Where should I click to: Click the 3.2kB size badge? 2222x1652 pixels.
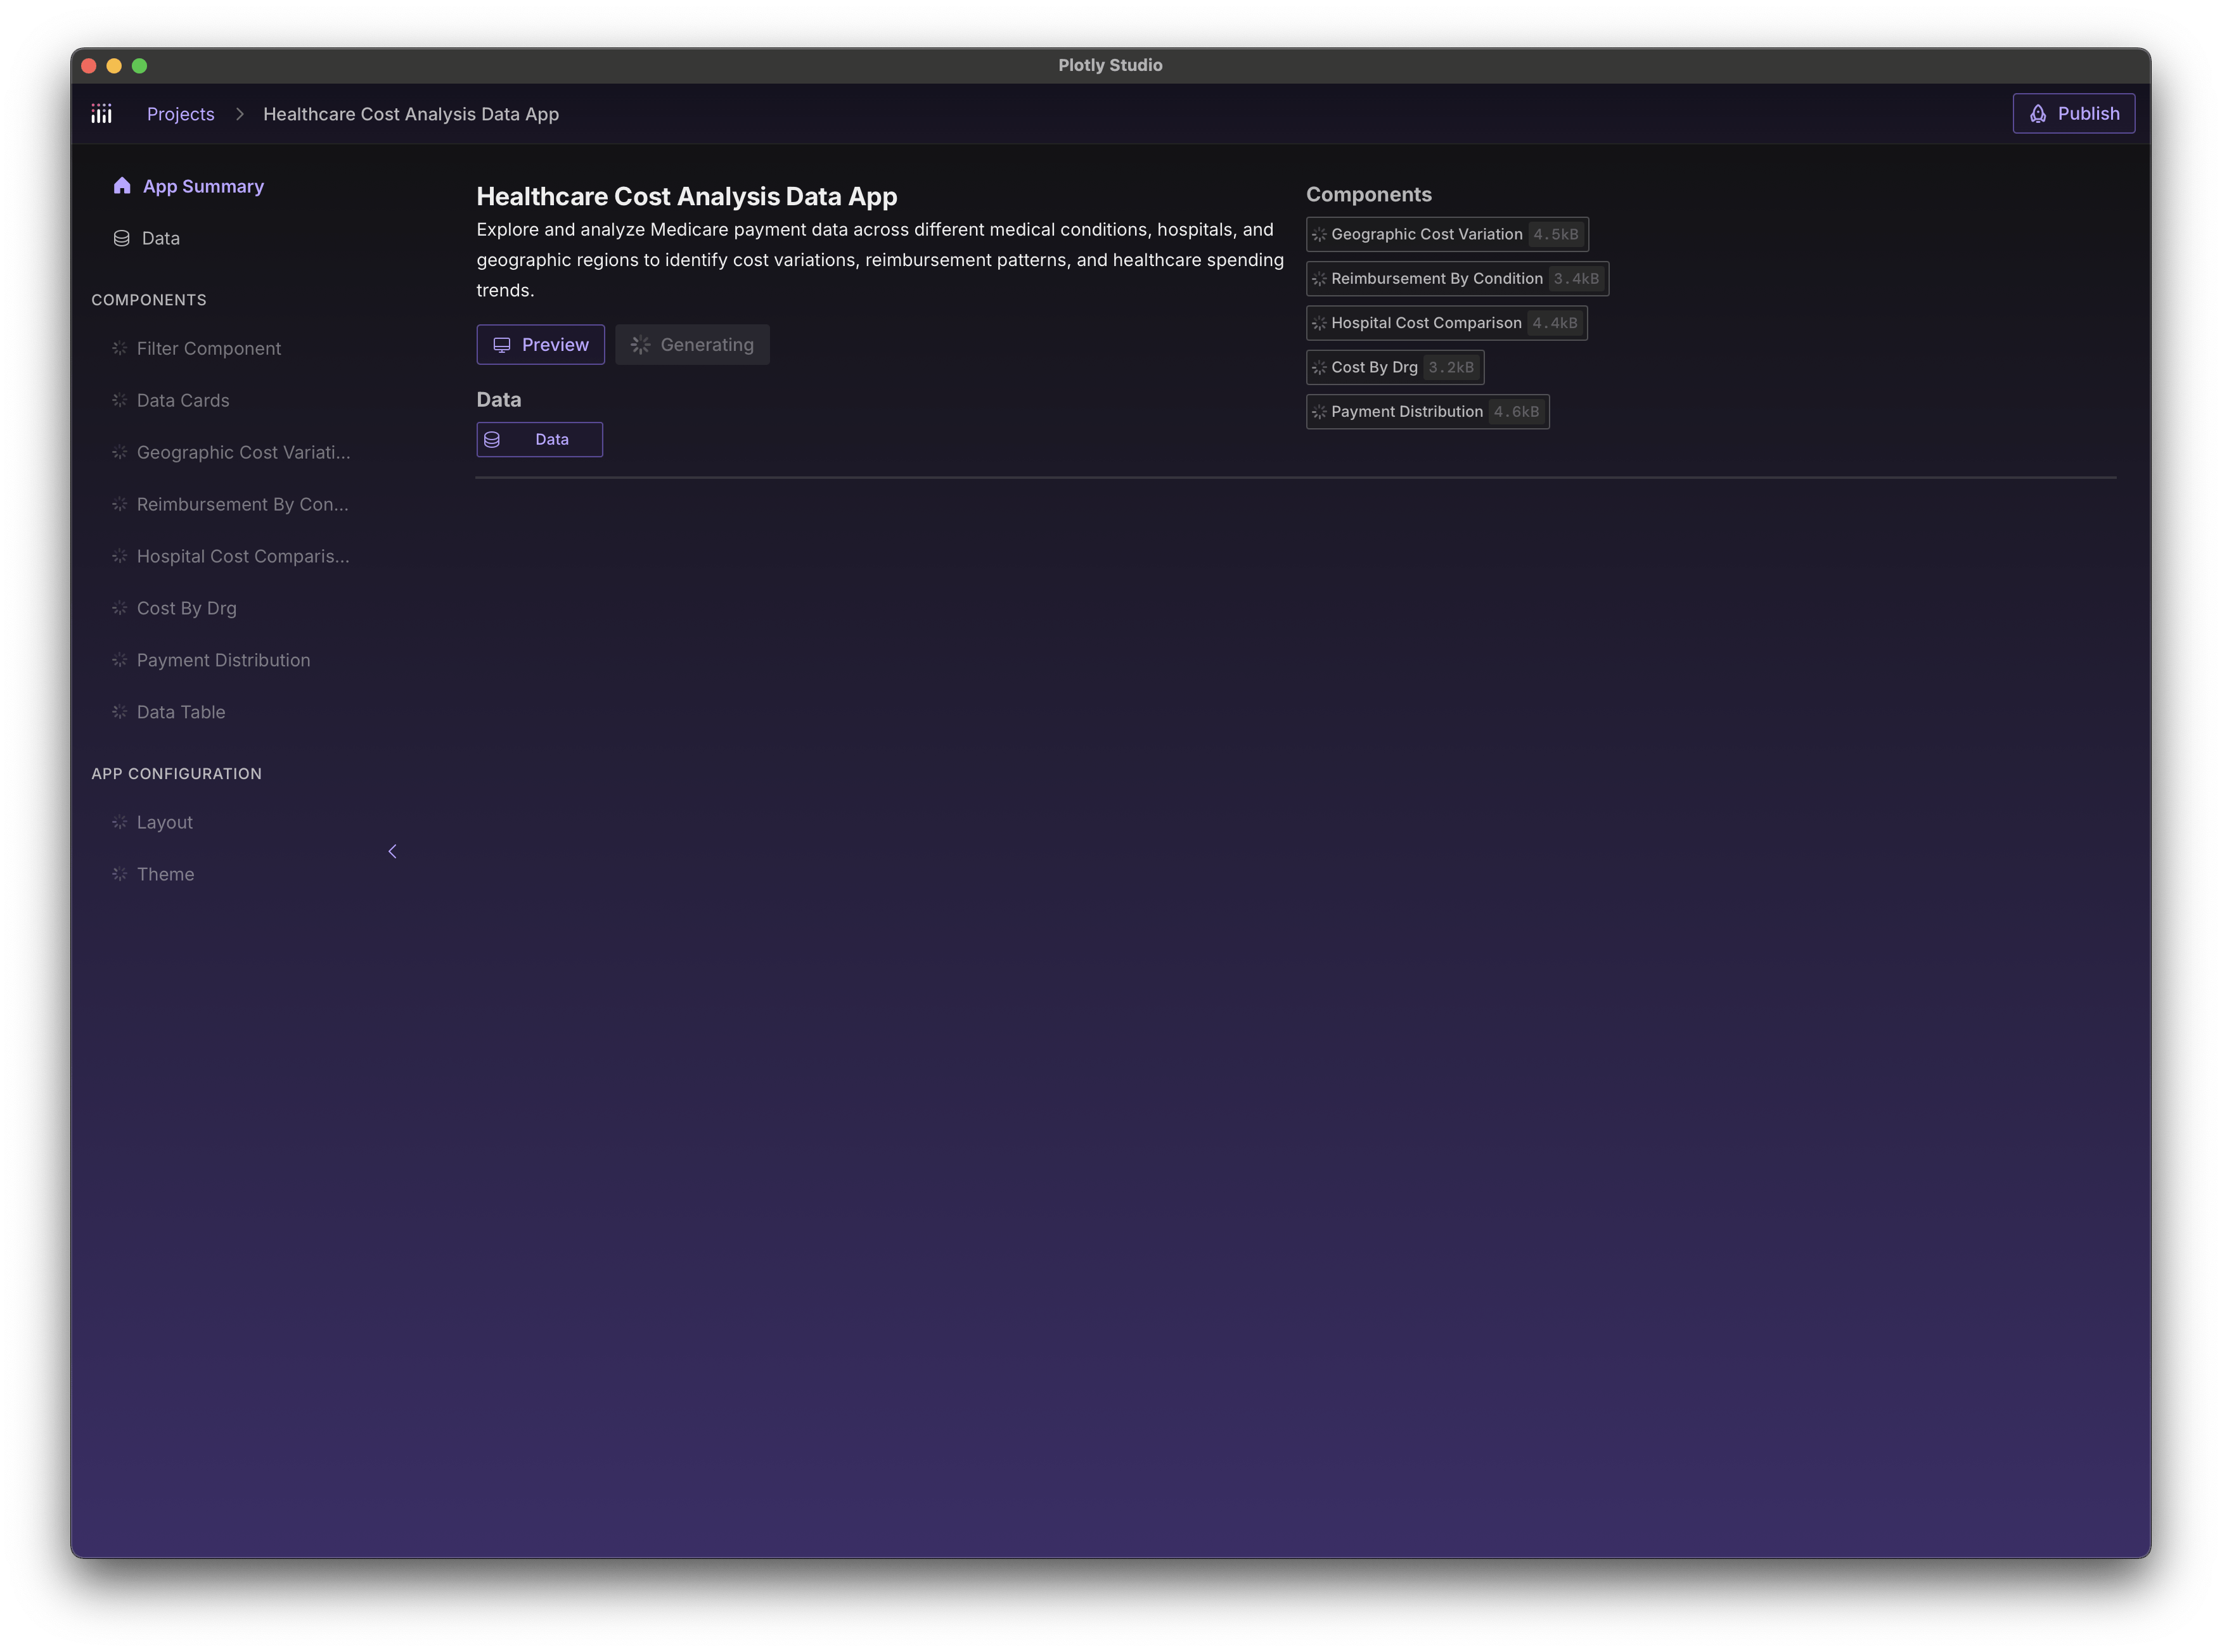1451,367
